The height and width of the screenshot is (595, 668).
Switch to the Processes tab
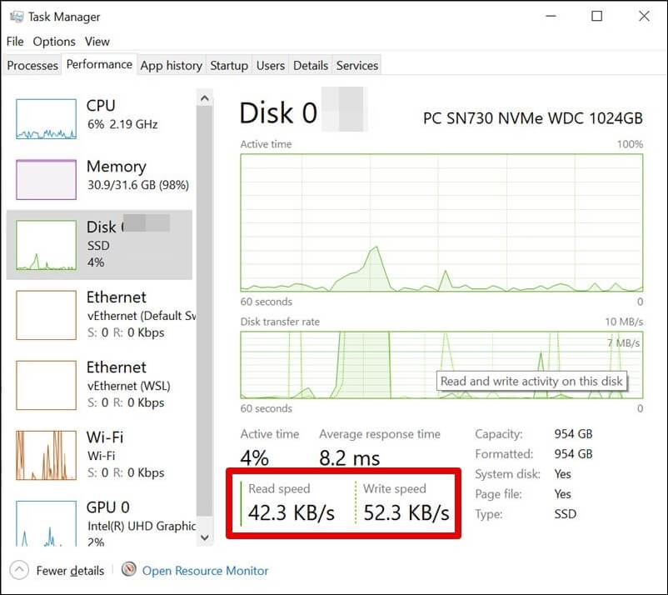[x=32, y=65]
